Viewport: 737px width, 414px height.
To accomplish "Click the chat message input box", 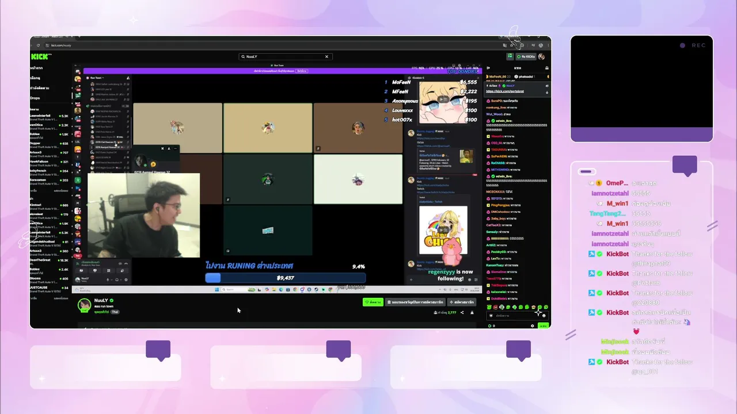I will [x=516, y=316].
